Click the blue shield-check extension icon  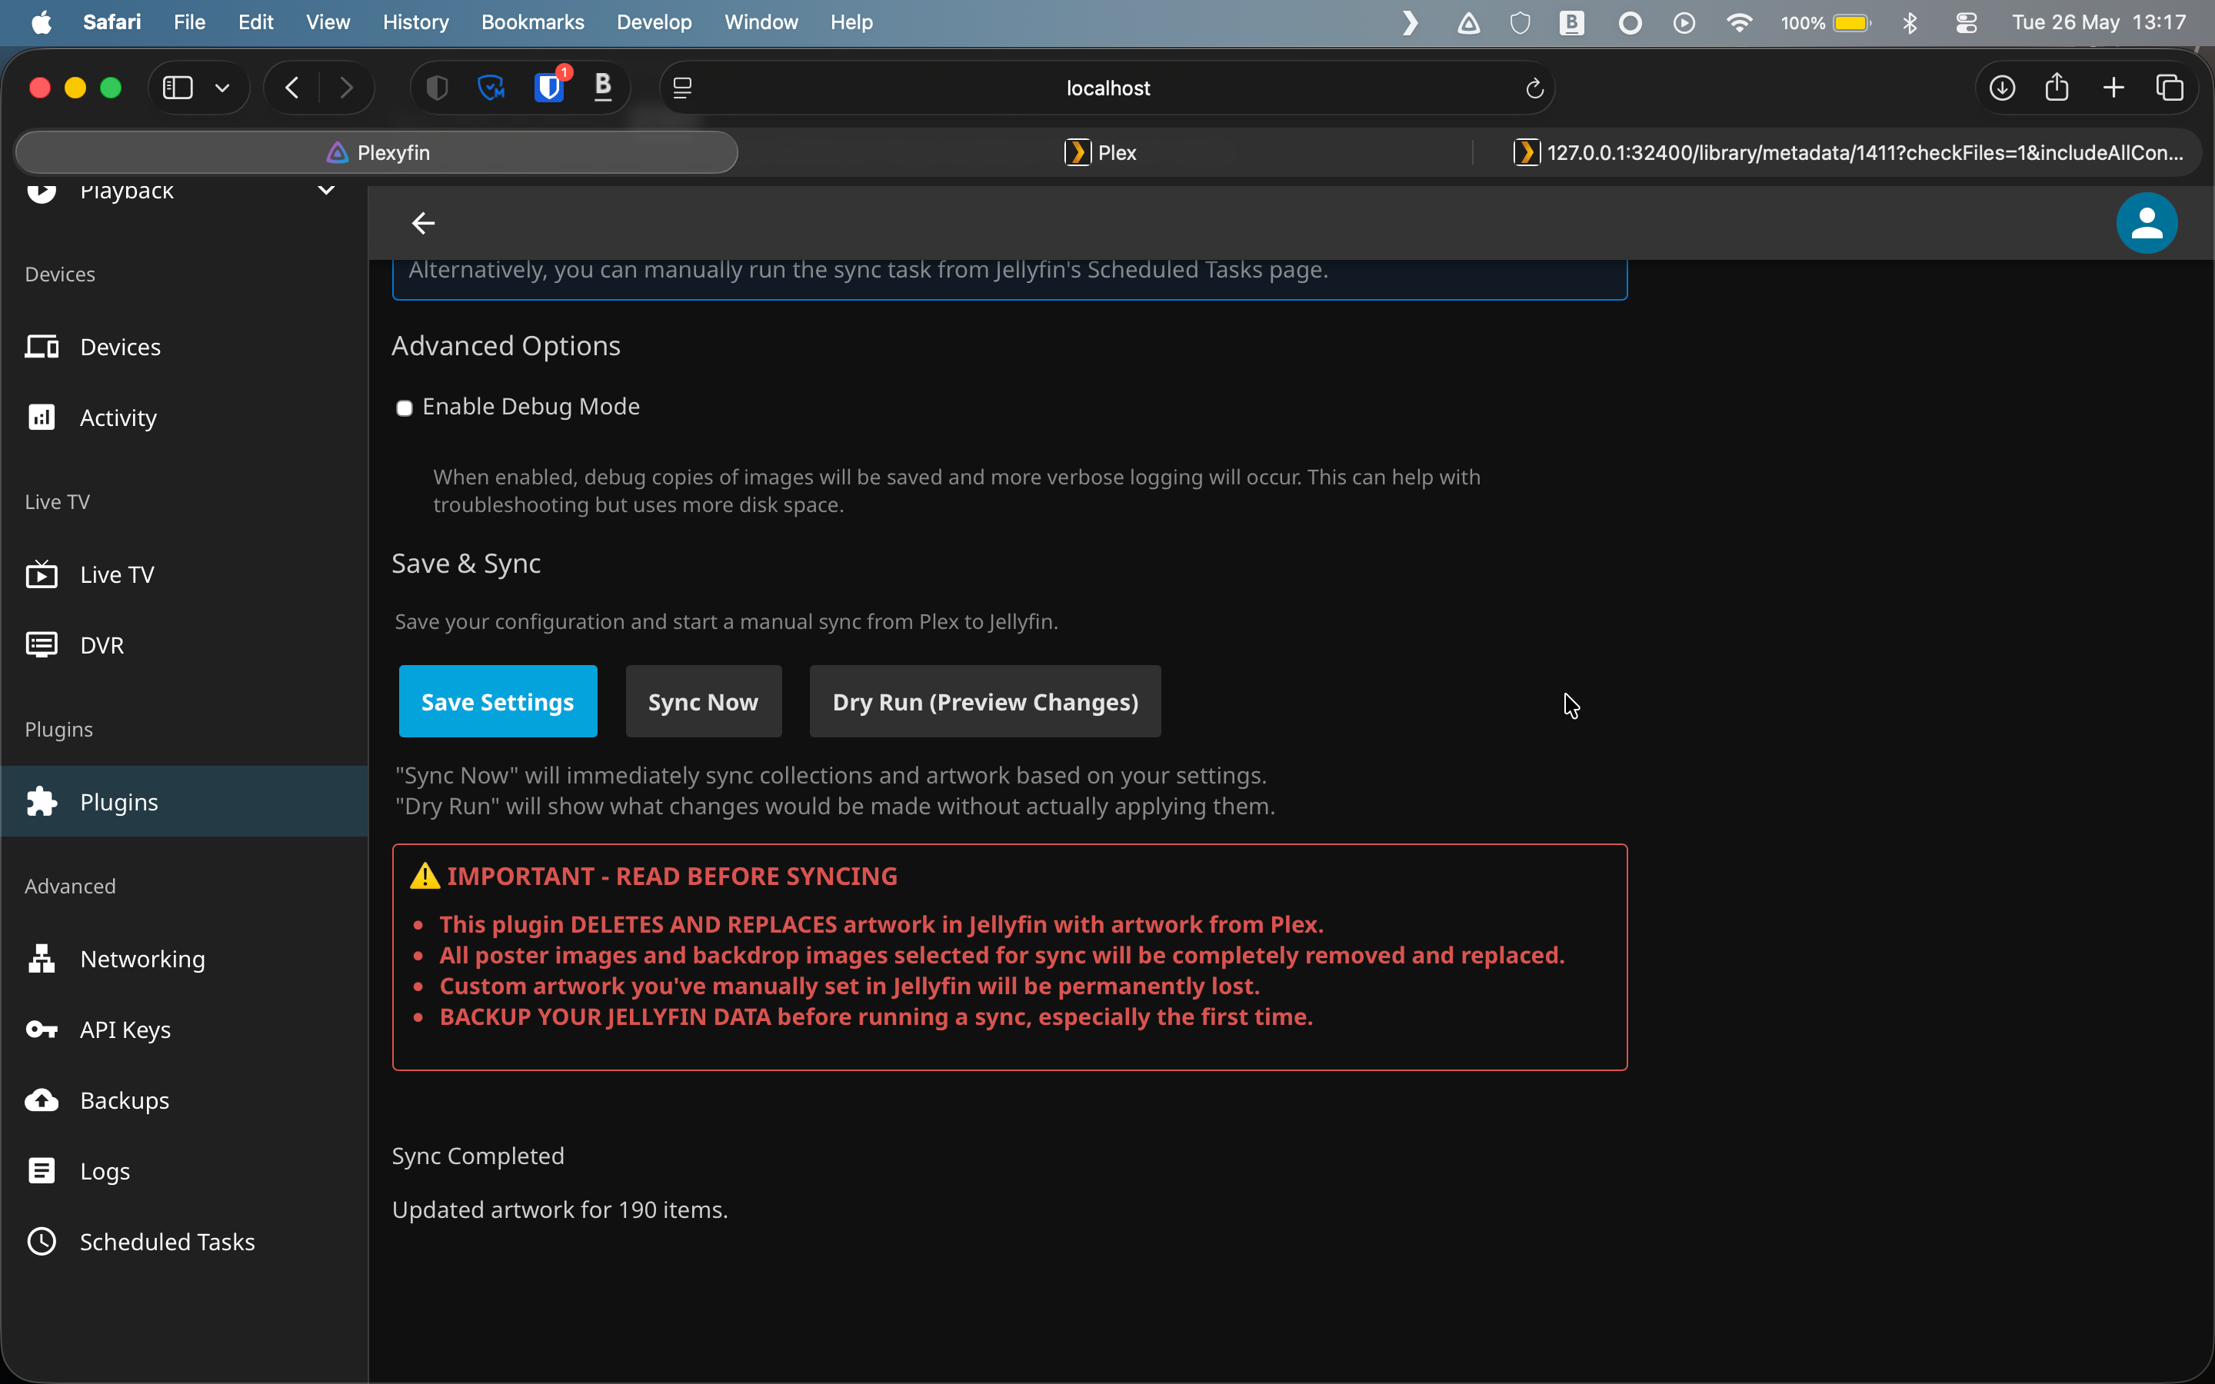coord(491,88)
